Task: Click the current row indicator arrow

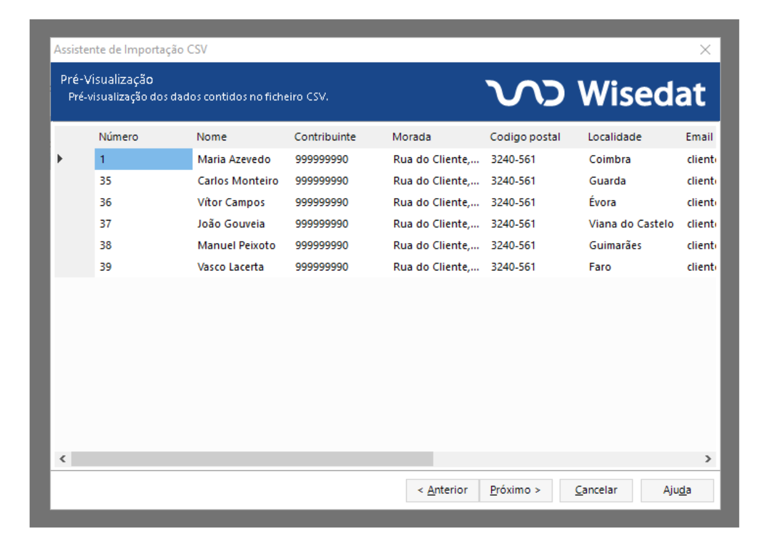Action: point(60,159)
